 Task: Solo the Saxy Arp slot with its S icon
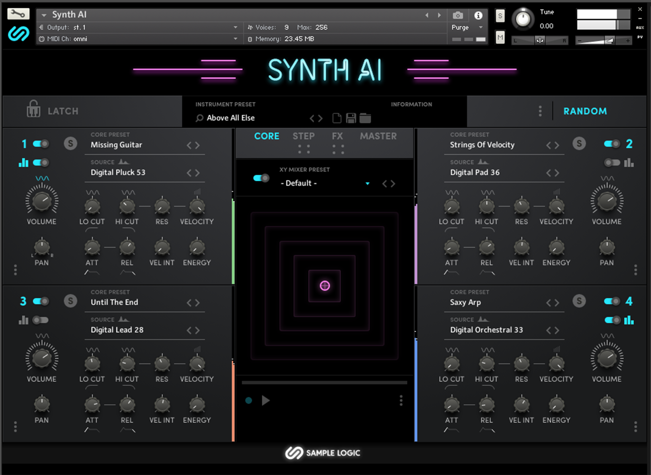579,301
